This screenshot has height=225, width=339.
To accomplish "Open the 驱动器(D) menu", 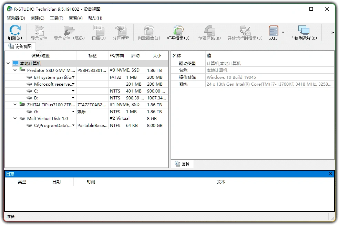I will [16, 18].
